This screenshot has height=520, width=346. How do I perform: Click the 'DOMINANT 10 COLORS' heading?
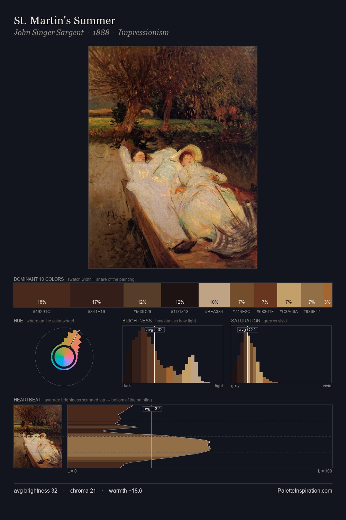coord(39,279)
